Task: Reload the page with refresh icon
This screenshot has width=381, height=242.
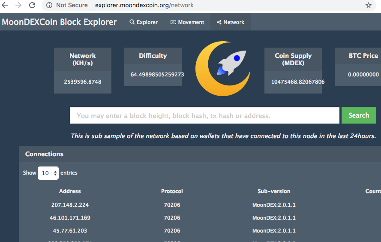Action: [x=32, y=6]
